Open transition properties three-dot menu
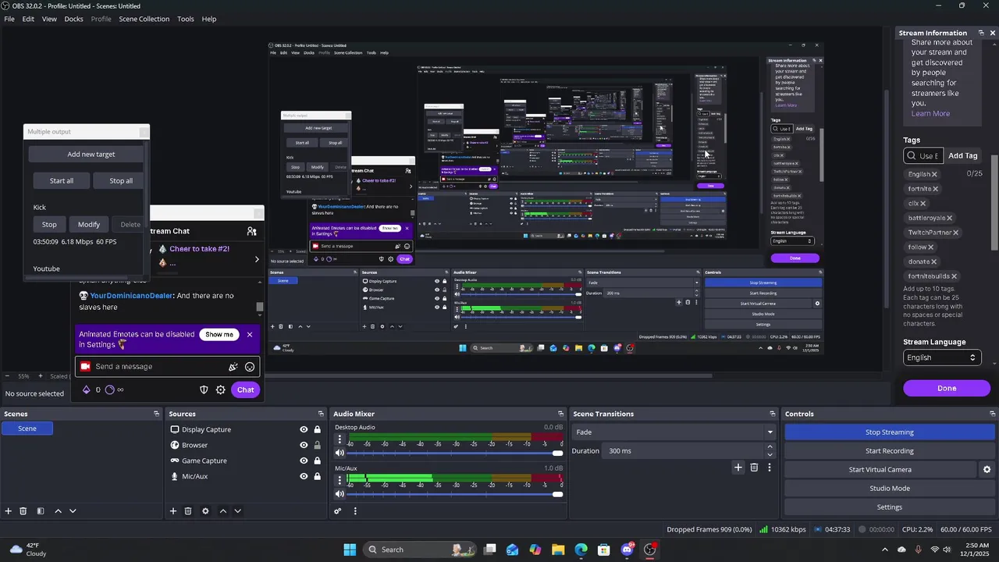The height and width of the screenshot is (562, 999). [770, 468]
